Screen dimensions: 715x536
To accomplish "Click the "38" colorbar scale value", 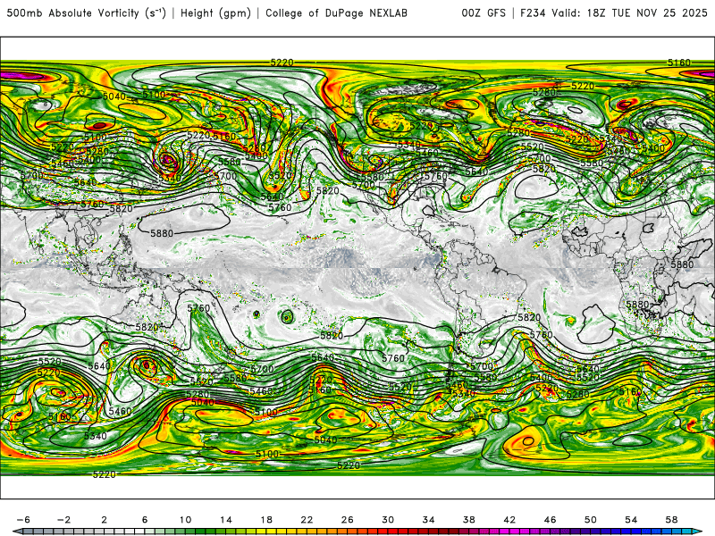I will [469, 520].
